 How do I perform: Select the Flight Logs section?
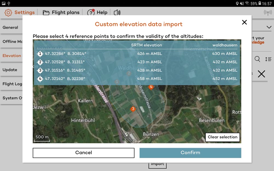(x=12, y=84)
